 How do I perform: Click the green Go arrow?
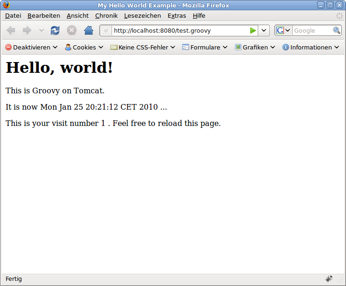coord(253,30)
